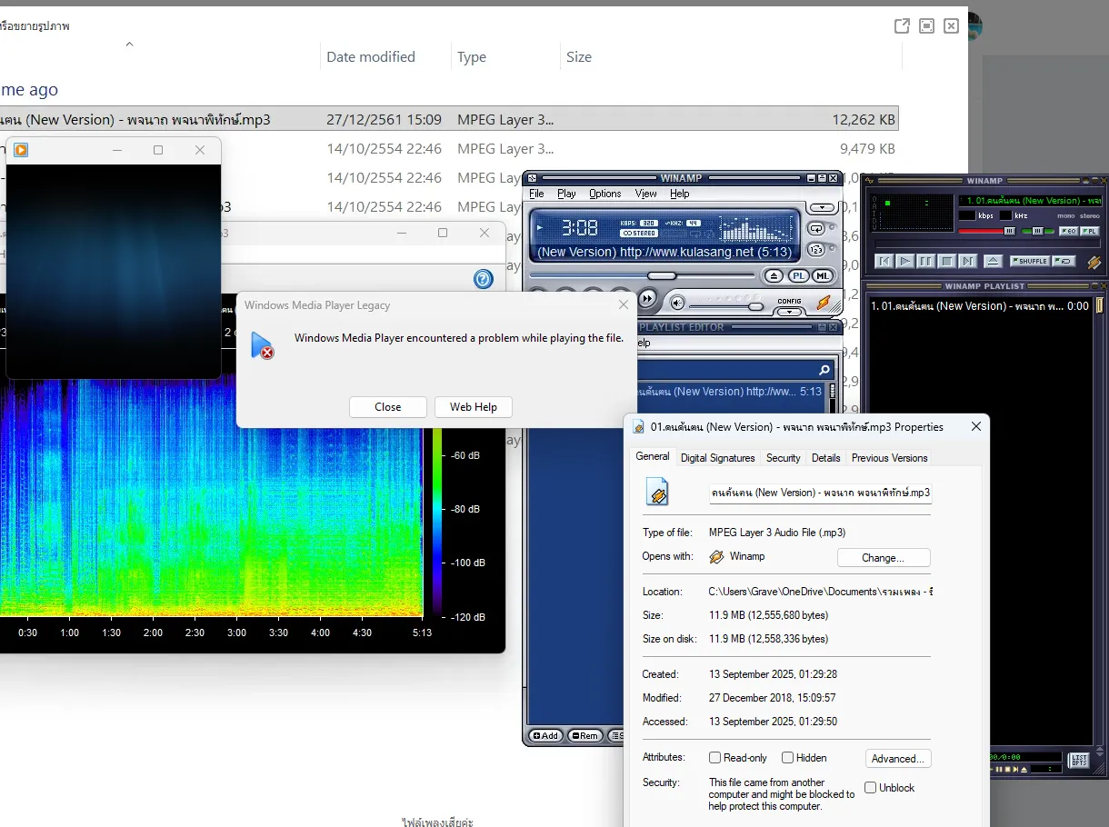Image resolution: width=1109 pixels, height=827 pixels.
Task: Click the Playlist Editor search magnifier icon
Action: 824,370
